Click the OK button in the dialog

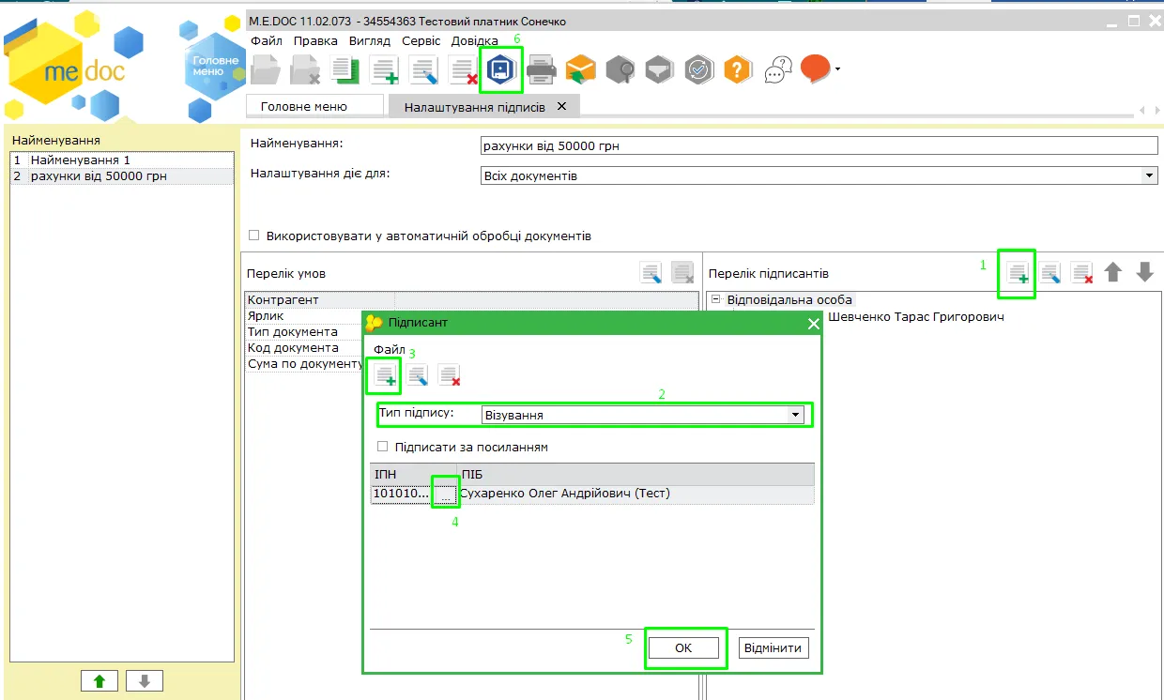(x=683, y=647)
